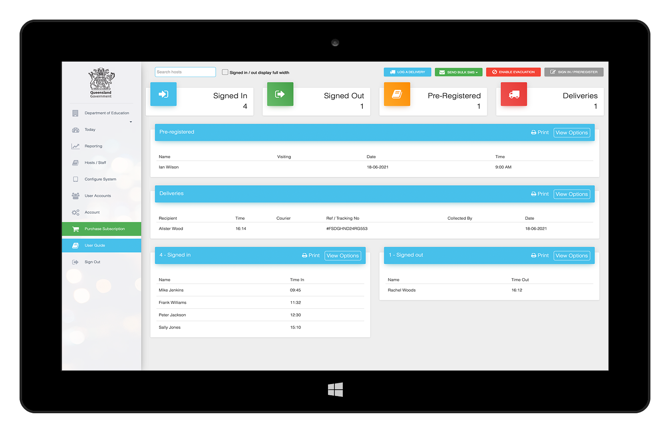Click inside the Search hosts field
Image resolution: width=670 pixels, height=434 pixels.
(x=185, y=72)
